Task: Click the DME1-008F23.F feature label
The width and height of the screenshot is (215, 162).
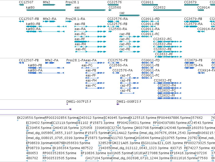Action: tap(129, 102)
